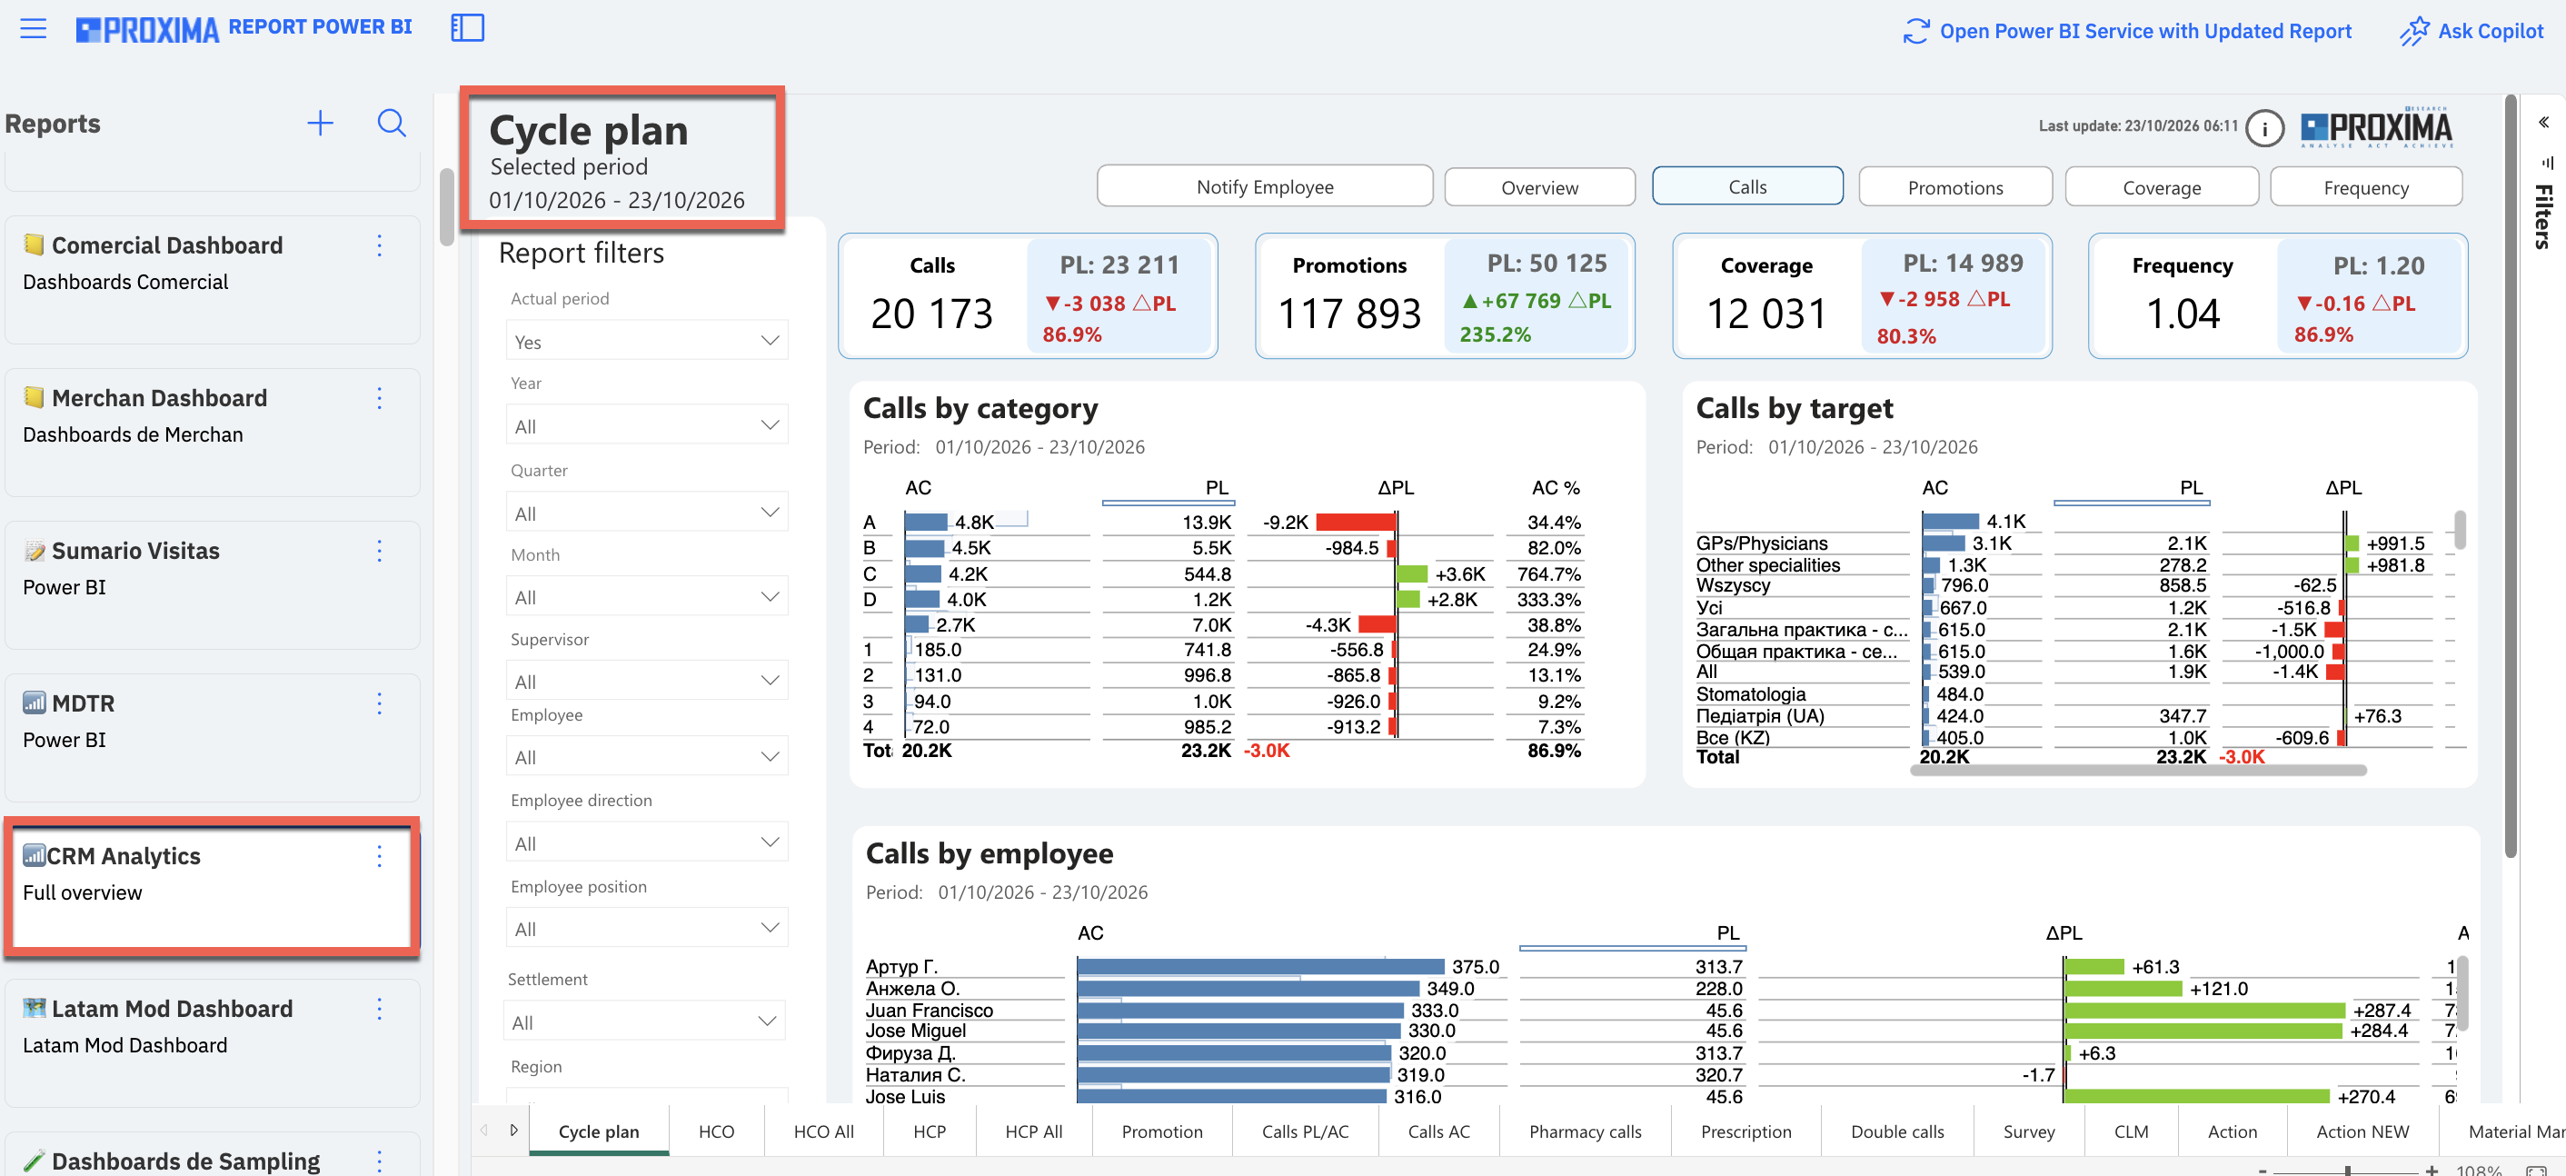Screen dimensions: 2566x1176
Task: Open Merchan Dashboard options three-dot menu
Action: (380, 399)
